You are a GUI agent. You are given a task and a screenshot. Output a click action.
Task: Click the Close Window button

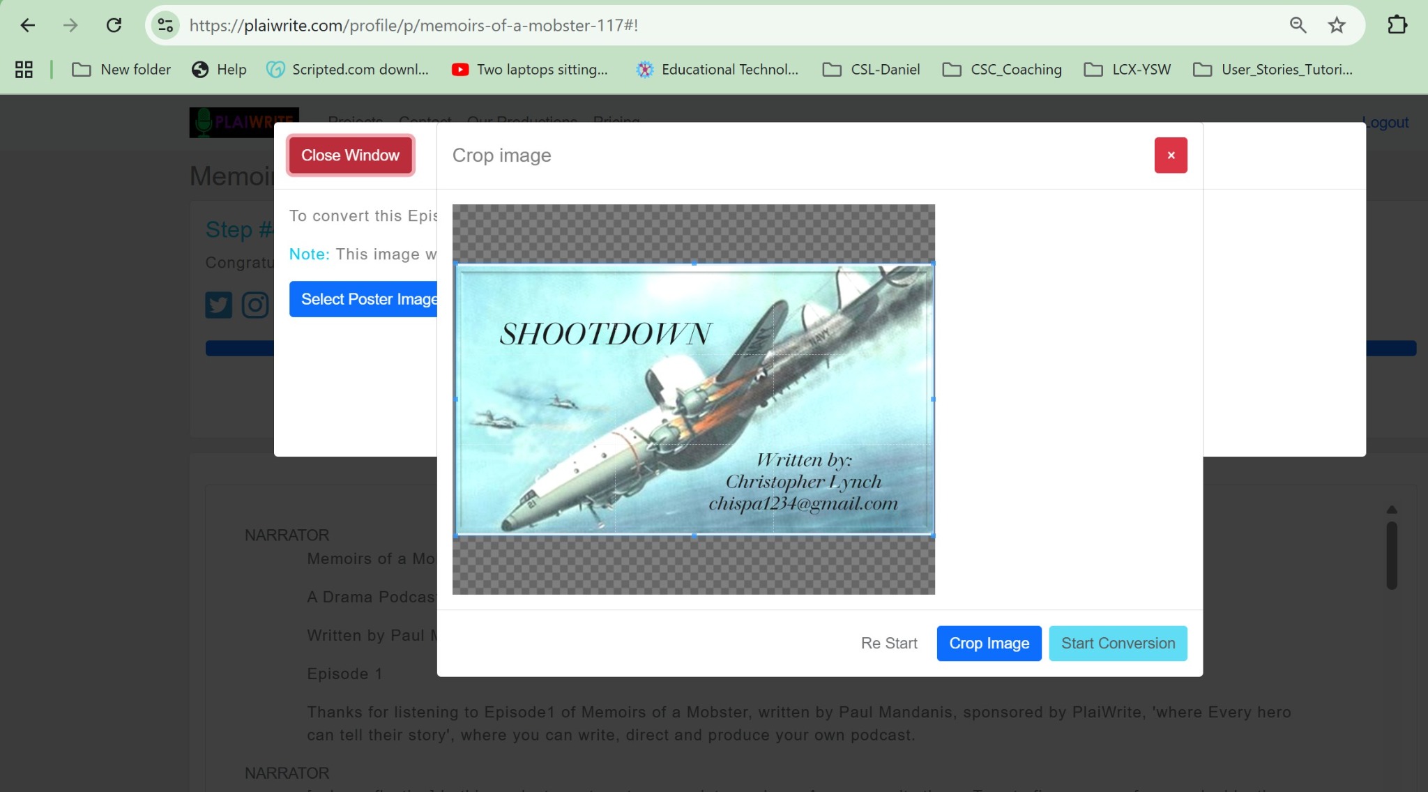click(x=351, y=155)
